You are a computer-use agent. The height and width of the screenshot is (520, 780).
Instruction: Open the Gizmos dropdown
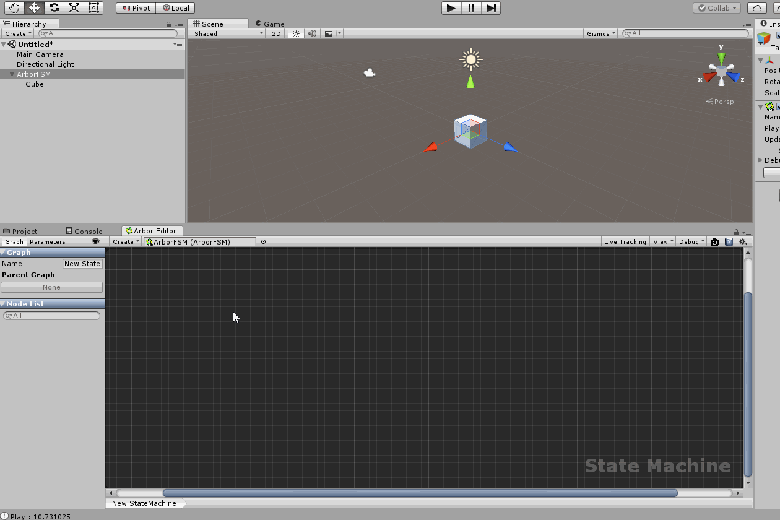click(x=600, y=33)
